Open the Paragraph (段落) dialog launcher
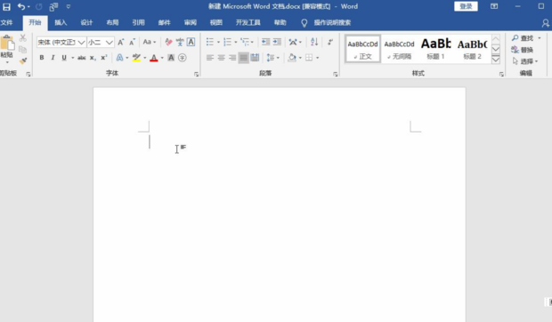Viewport: 552px width, 322px height. pos(335,74)
